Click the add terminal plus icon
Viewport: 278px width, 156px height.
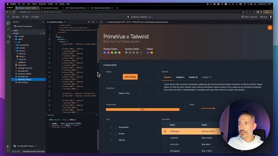pos(96,115)
